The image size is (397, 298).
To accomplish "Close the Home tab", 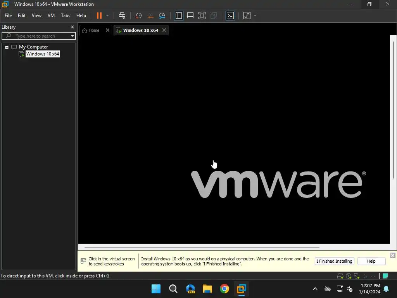I will [x=108, y=30].
